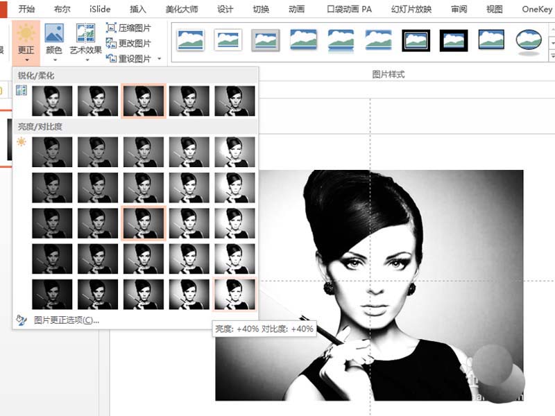Choose last brightness thumbnail in top row

pos(234,152)
